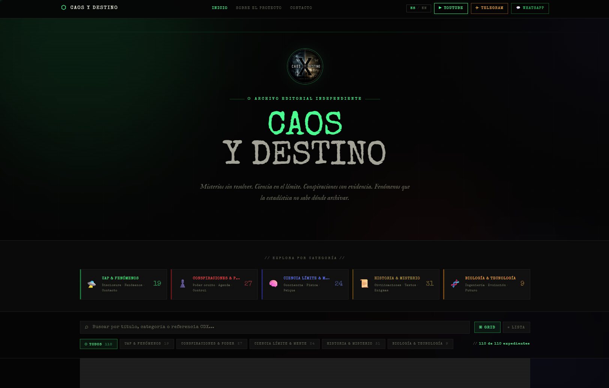
Task: Click the 'Explora por categoría' label
Action: (305, 258)
